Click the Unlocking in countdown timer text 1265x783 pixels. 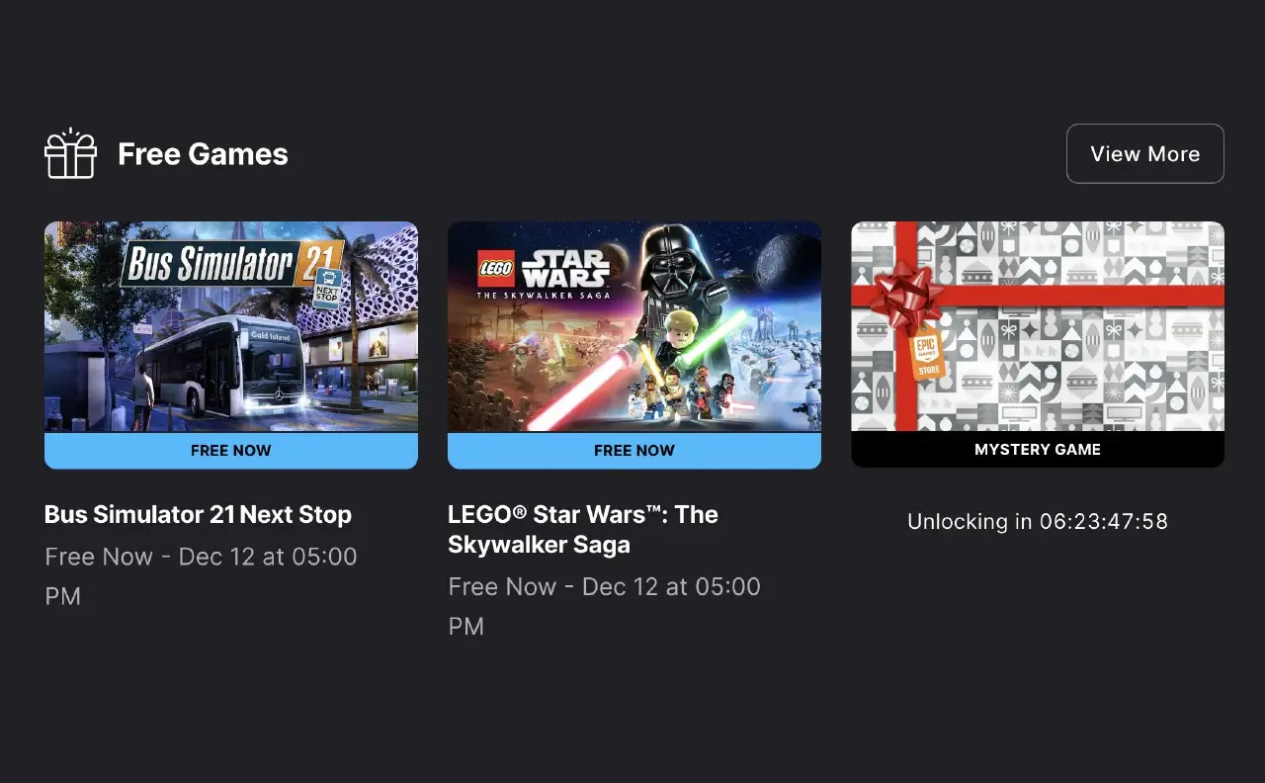tap(1038, 521)
